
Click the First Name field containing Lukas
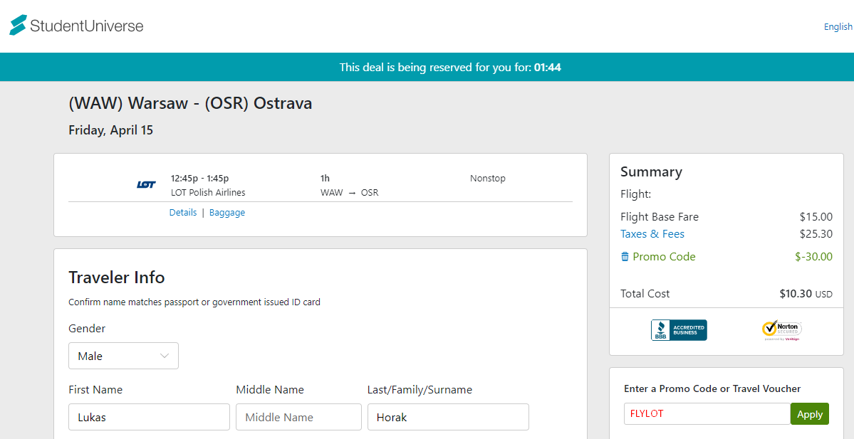click(150, 417)
